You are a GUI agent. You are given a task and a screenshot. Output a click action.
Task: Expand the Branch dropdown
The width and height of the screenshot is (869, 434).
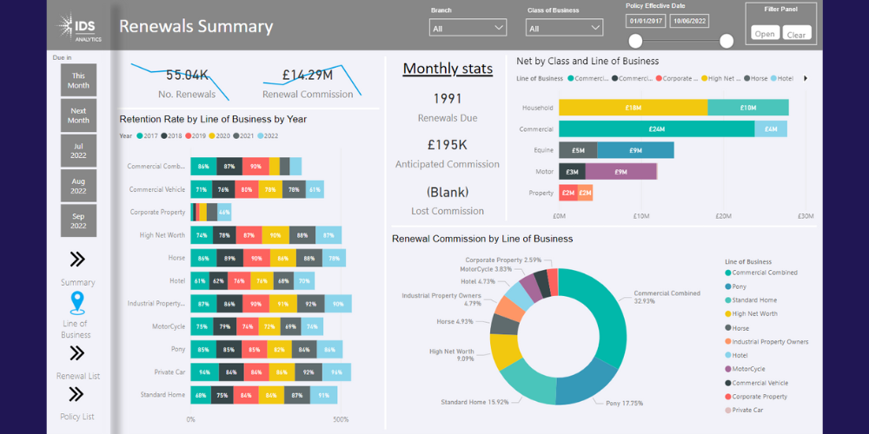click(468, 28)
